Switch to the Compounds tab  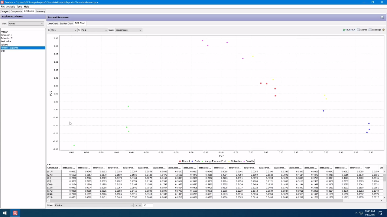(16, 11)
